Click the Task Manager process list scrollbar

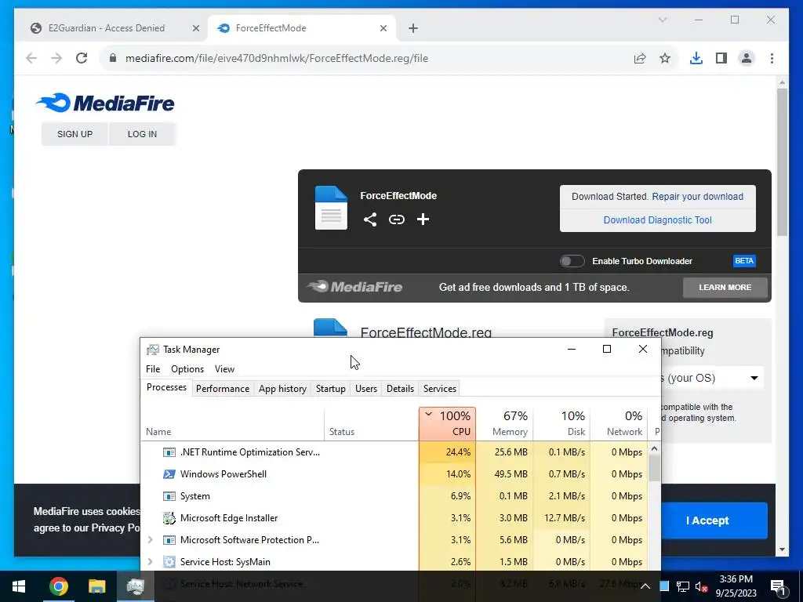tap(654, 467)
